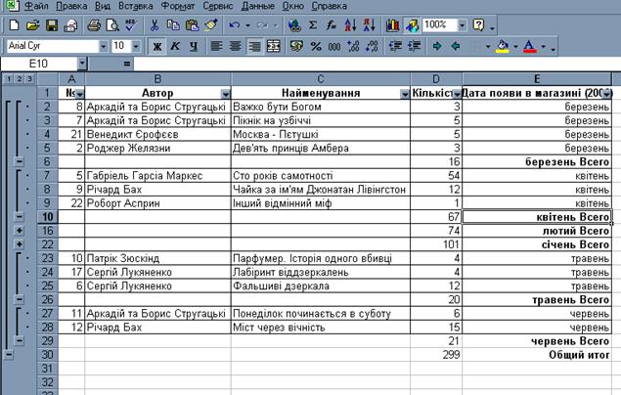Collapse the березень group at row 6
Image resolution: width=621 pixels, height=395 pixels.
(19, 161)
